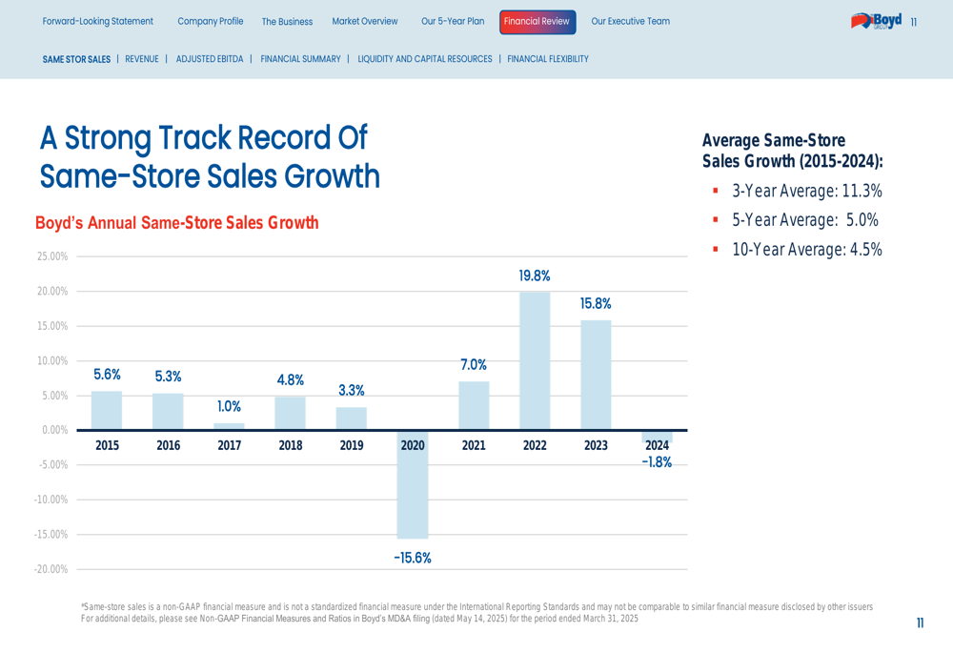Click the '19.8%' data label
The image size is (953, 653).
tap(535, 276)
